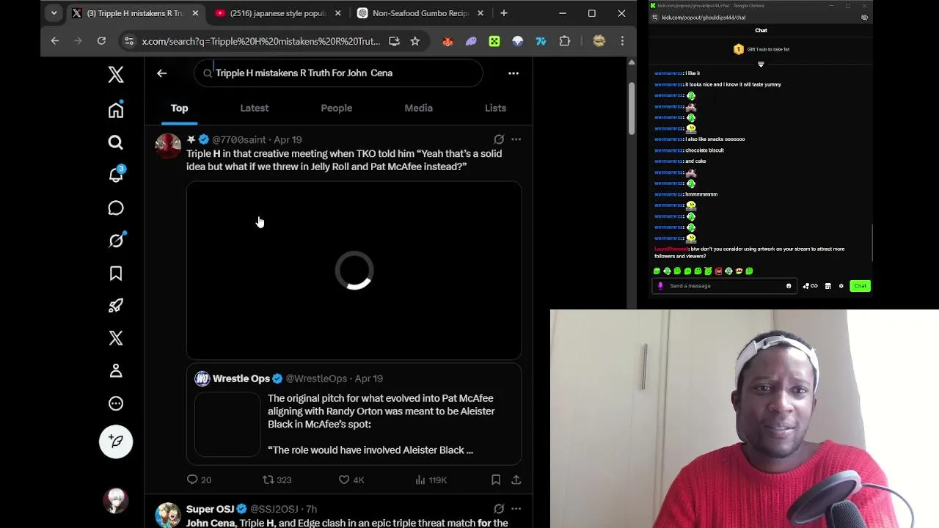Open the X Home feed icon
The height and width of the screenshot is (528, 939).
click(116, 110)
